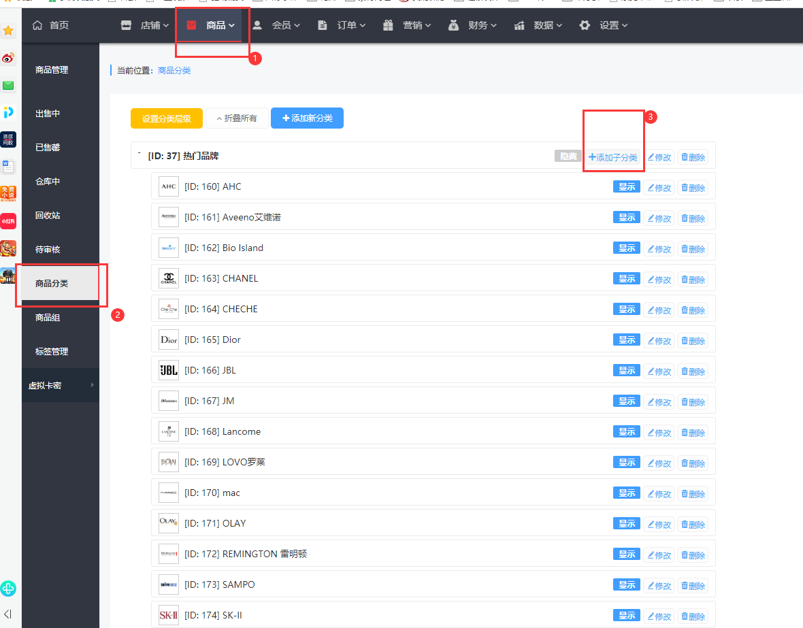Click 修改 for JBL category

659,371
